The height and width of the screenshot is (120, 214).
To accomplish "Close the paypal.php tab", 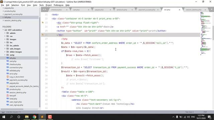I will 110,10.
